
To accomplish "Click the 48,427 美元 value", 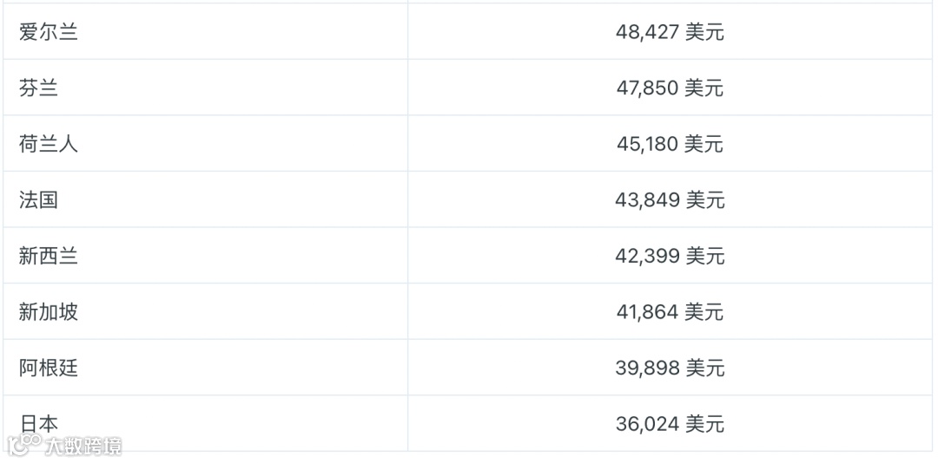I will coord(670,32).
